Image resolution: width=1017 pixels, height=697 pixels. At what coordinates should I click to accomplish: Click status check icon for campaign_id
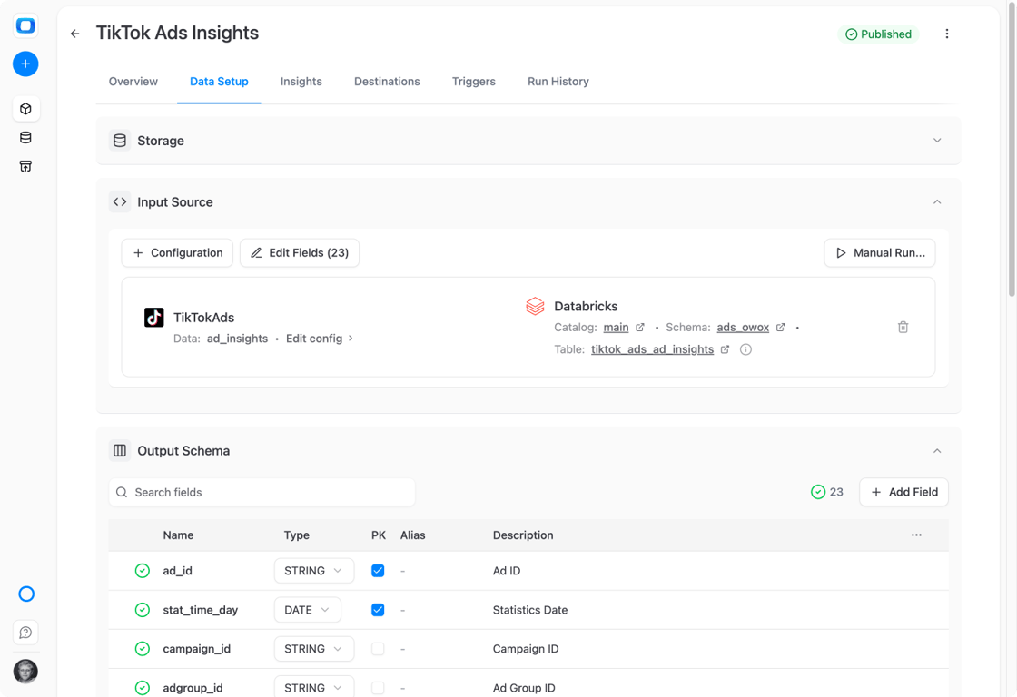click(142, 649)
